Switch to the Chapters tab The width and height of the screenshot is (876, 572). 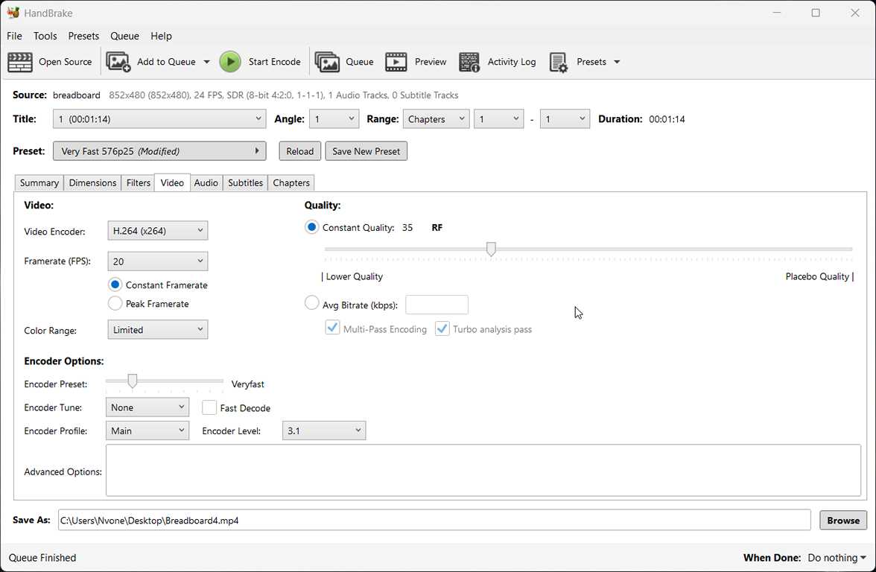[291, 182]
